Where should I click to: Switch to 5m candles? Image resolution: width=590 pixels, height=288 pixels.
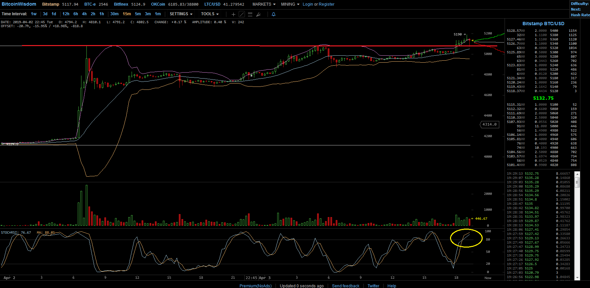click(x=138, y=14)
